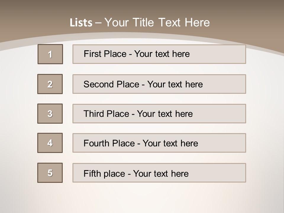The image size is (284, 213).
Task: Click Your text here in First Place row
Action: pos(162,54)
